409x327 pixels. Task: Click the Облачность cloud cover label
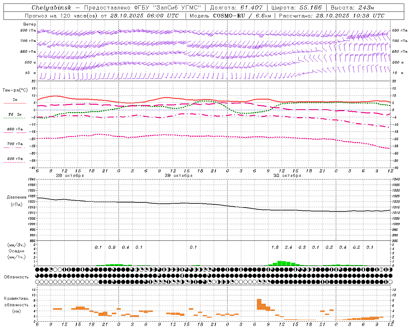click(16, 277)
